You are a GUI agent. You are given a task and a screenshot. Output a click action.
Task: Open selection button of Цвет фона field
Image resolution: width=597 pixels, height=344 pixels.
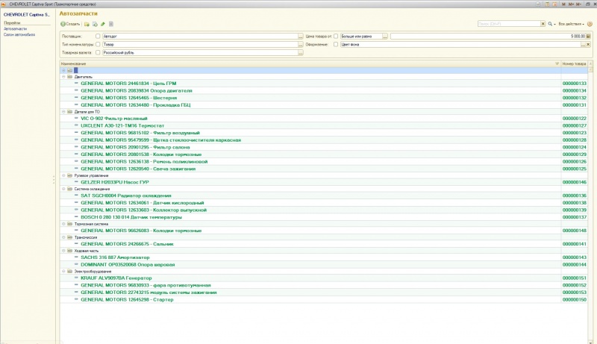coord(583,45)
